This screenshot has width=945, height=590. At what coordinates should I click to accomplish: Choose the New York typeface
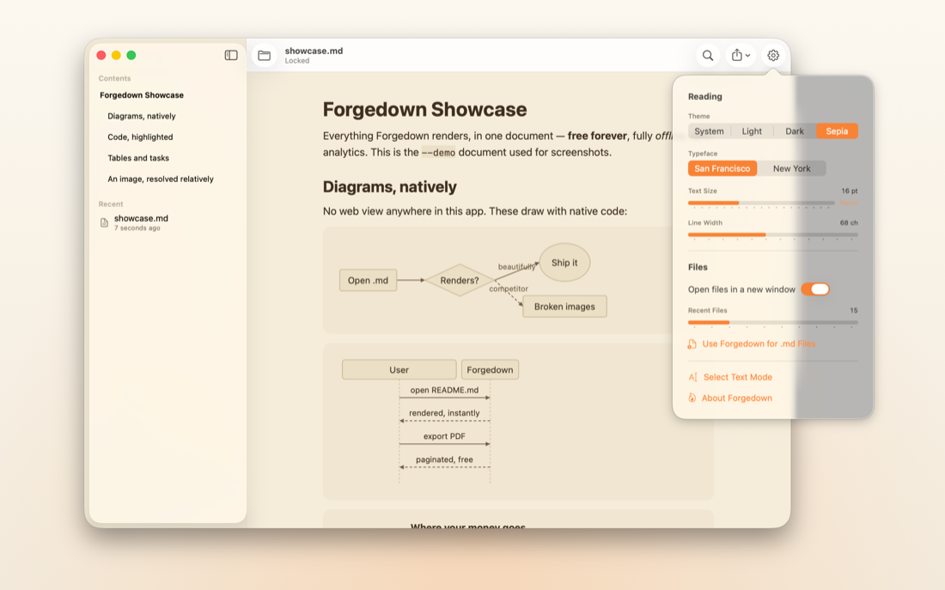[x=791, y=168]
